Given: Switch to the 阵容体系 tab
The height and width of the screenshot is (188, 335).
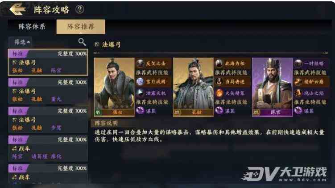Looking at the screenshot, I should [x=32, y=27].
